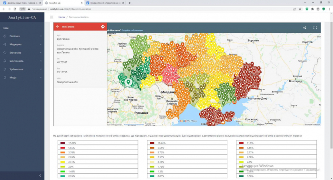The image size is (333, 180).
Task: Click the Not secure warning icon
Action: pyautogui.click(x=29, y=9)
